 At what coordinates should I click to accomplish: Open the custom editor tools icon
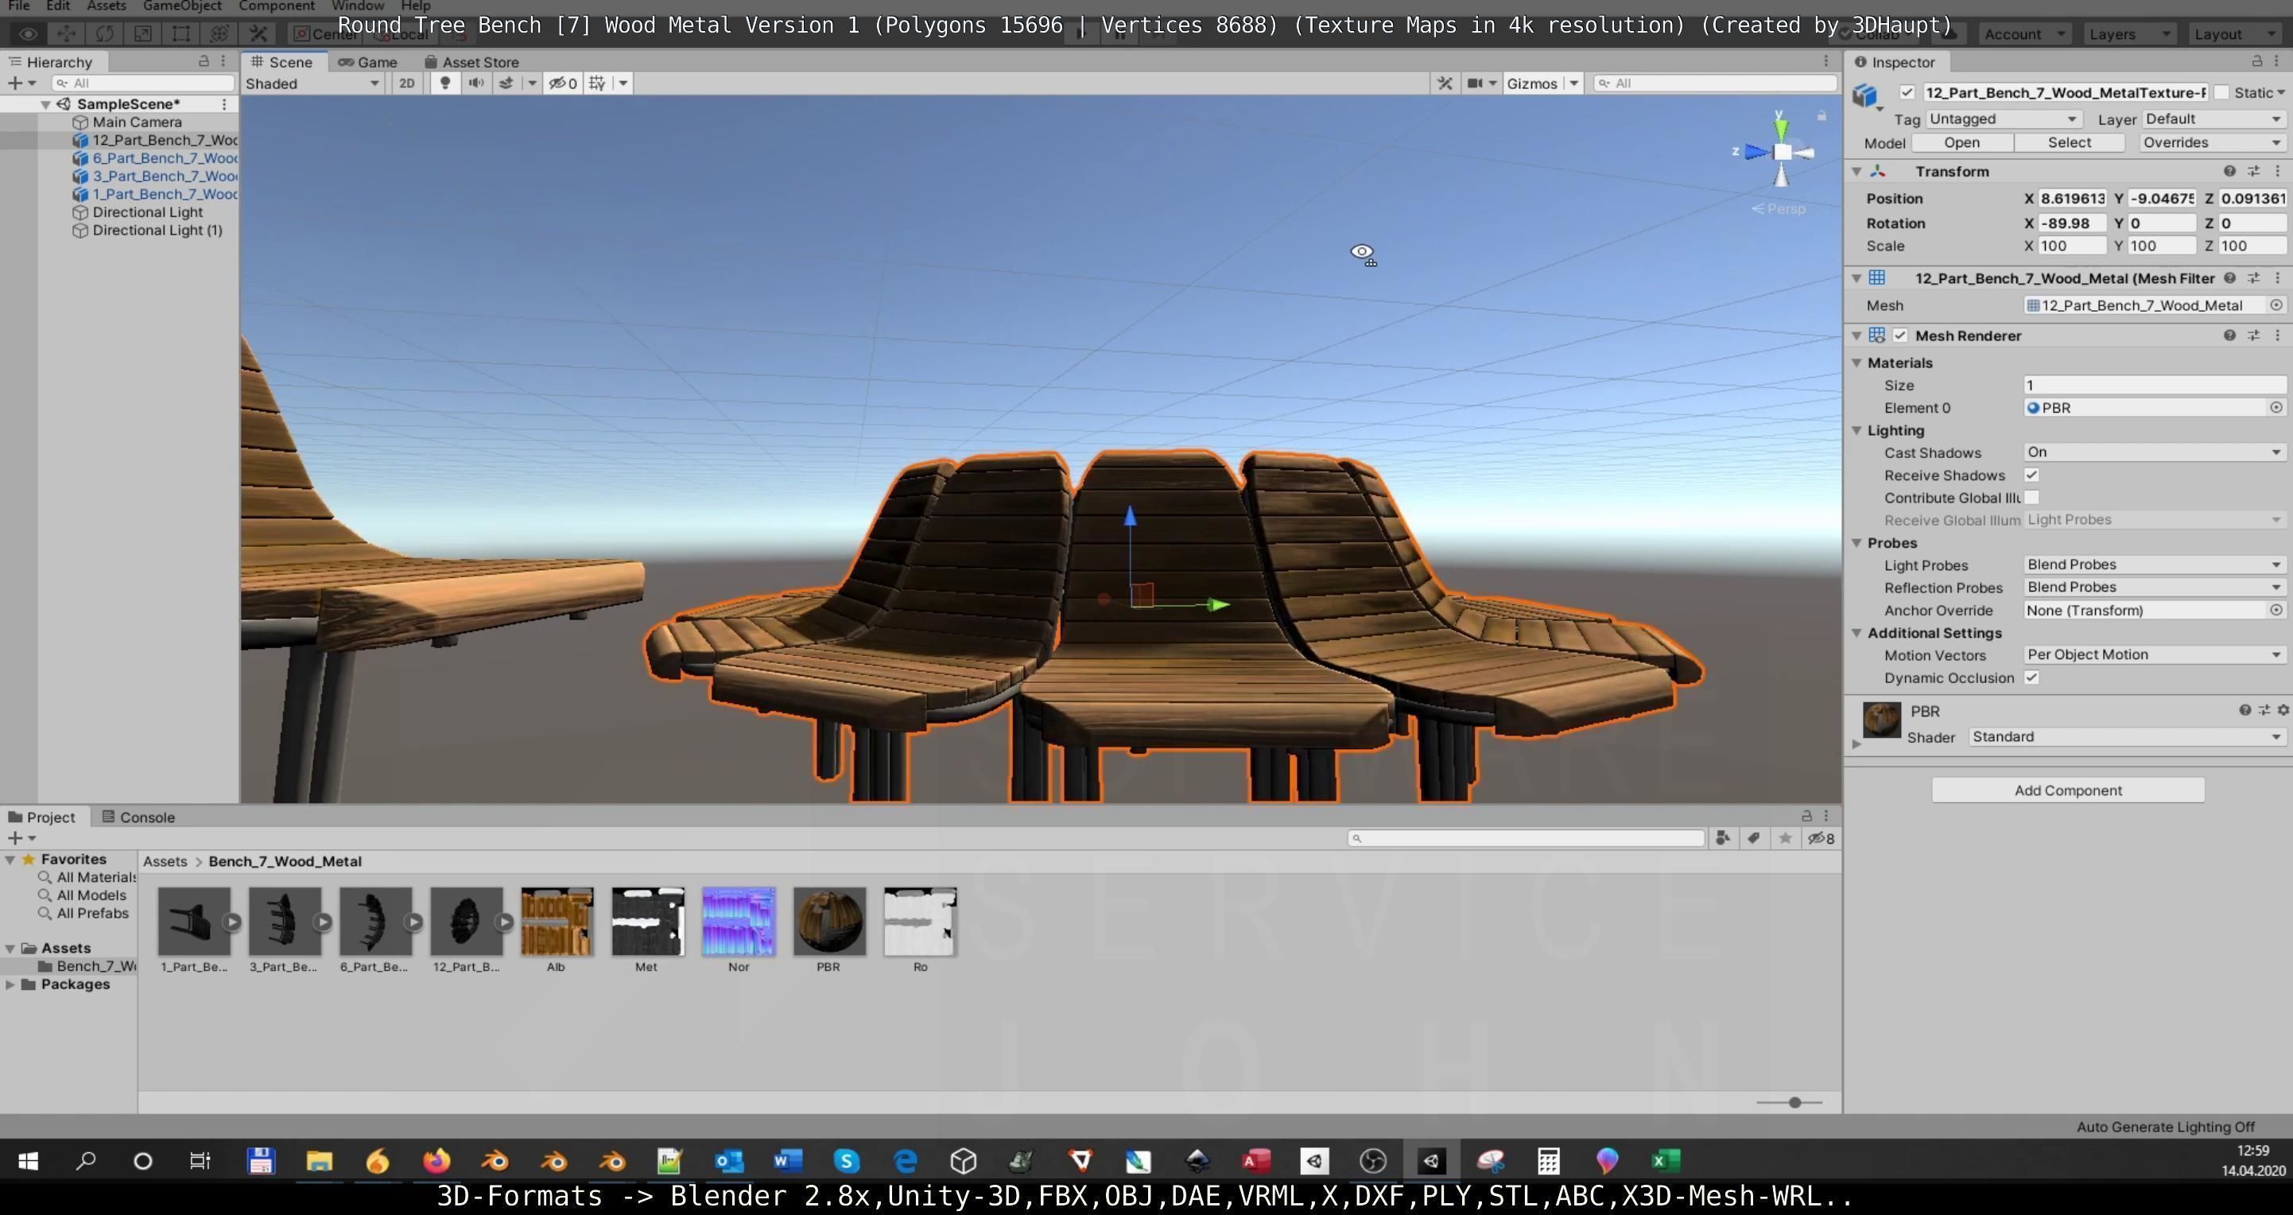[258, 34]
